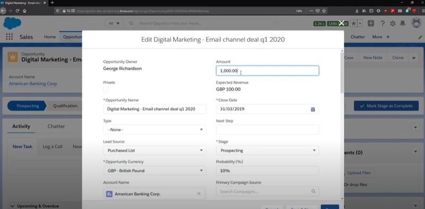Open the American Banking Corp. account link
This screenshot has height=209, width=425.
tap(33, 84)
